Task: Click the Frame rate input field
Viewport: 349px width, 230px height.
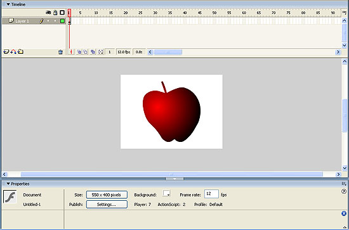Action: pyautogui.click(x=211, y=194)
